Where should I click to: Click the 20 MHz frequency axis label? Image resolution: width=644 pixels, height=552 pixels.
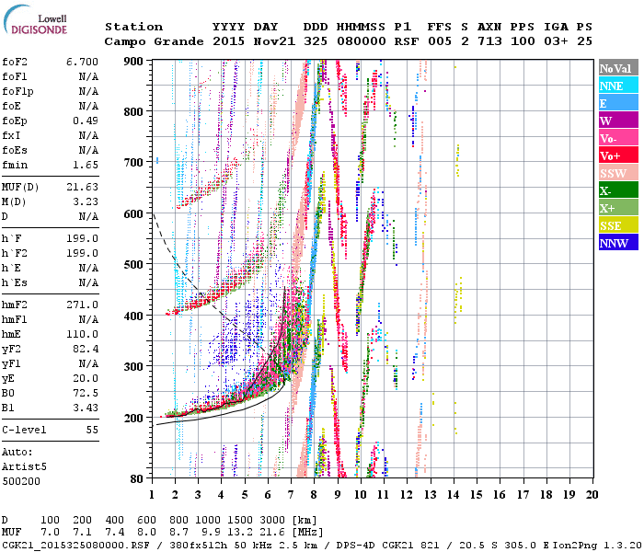coord(592,495)
